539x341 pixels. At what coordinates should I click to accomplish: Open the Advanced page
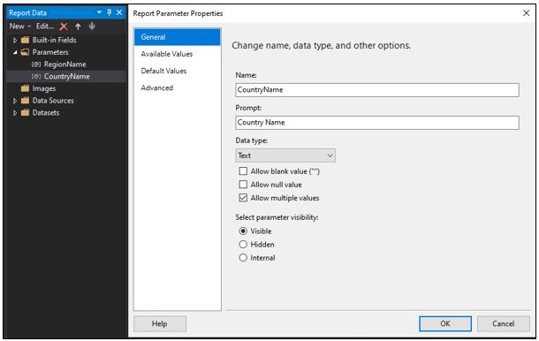click(178, 87)
